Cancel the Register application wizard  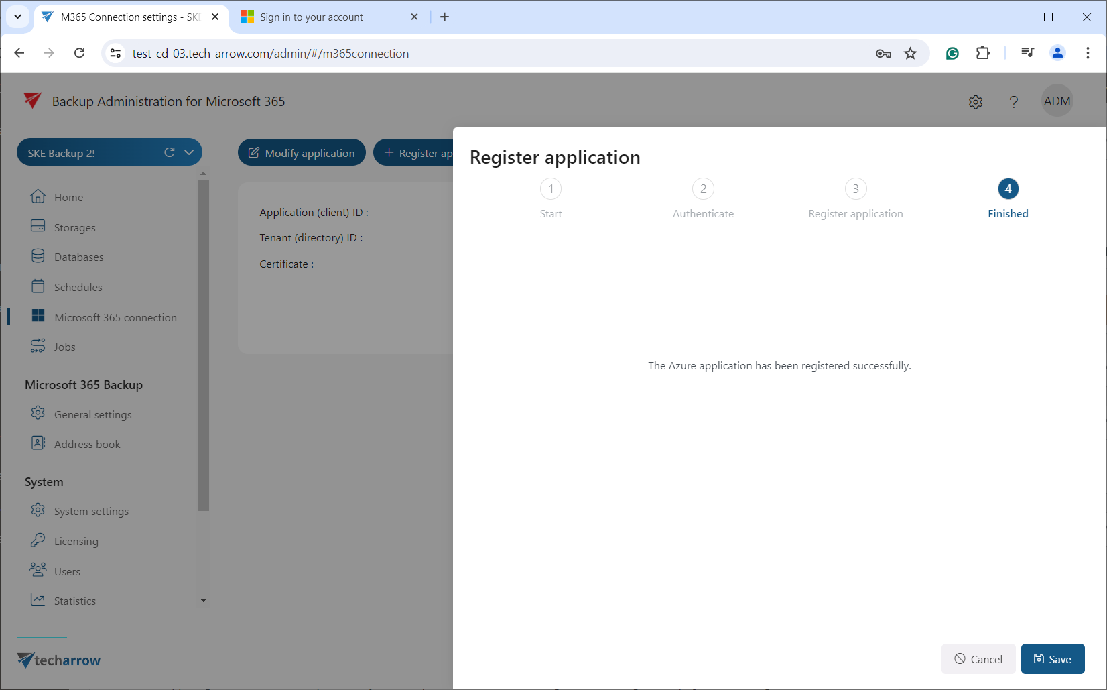(978, 658)
